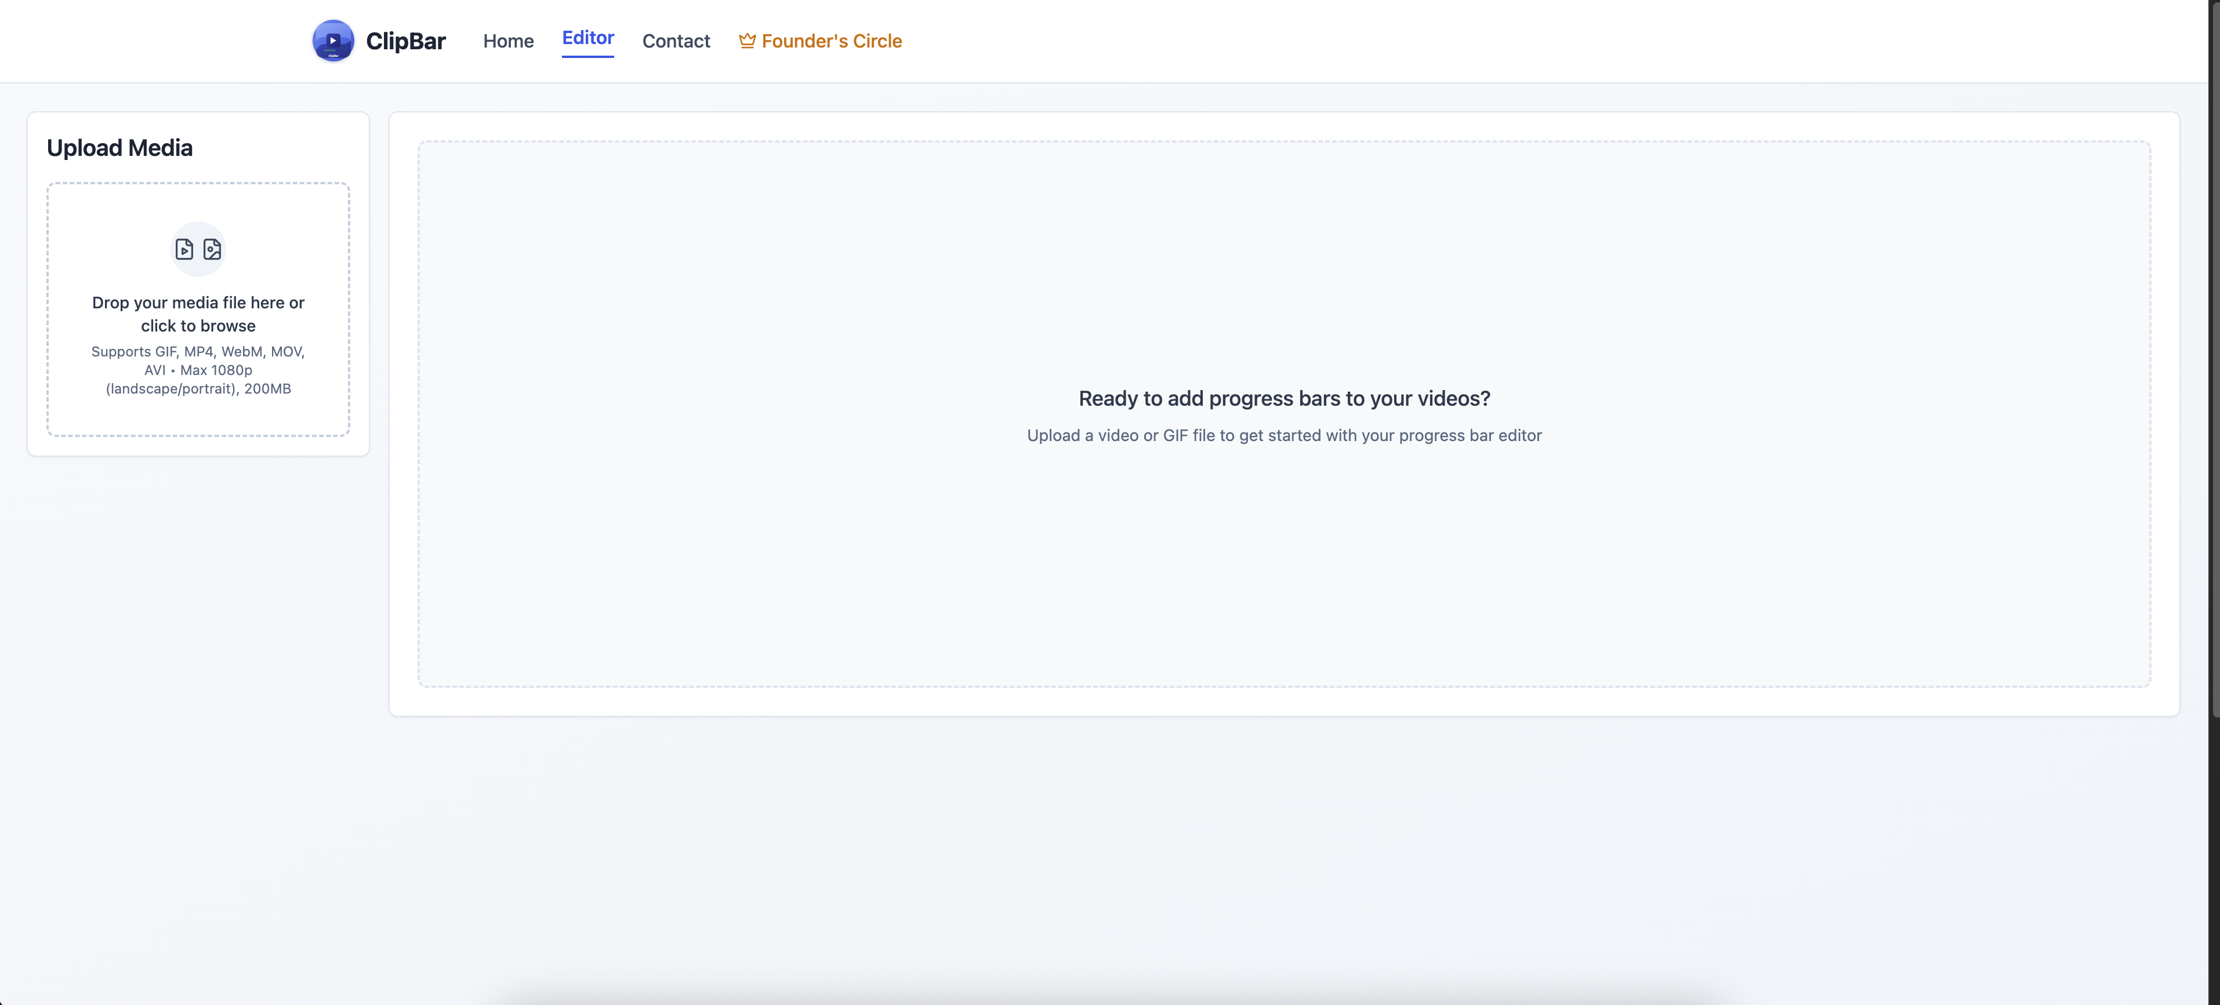Viewport: 2220px width, 1005px height.
Task: Go to the Home page
Action: click(507, 41)
